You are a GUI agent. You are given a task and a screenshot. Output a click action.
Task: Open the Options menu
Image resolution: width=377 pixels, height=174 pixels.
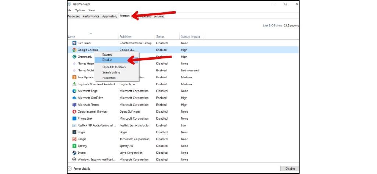coord(80,10)
